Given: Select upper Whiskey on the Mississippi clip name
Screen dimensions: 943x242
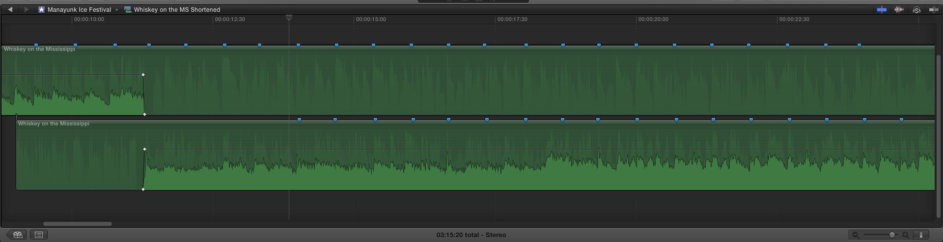Looking at the screenshot, I should (x=39, y=49).
